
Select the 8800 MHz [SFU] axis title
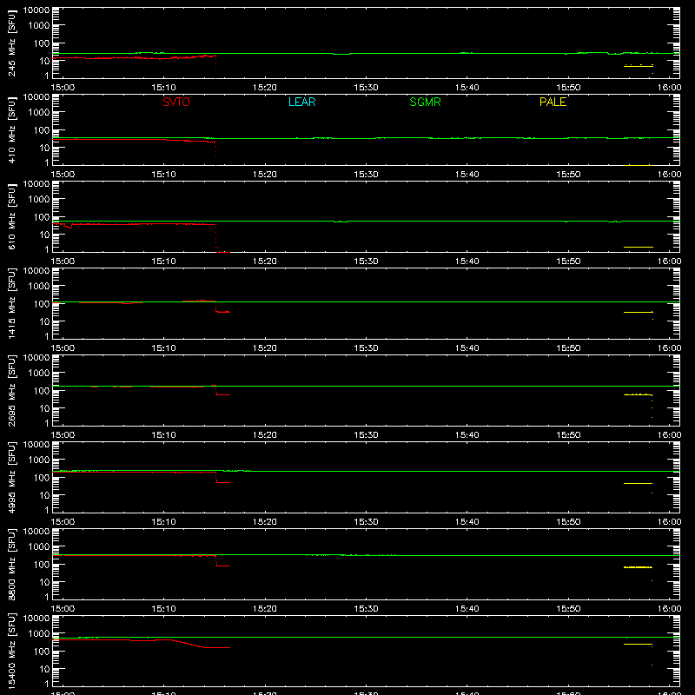[11, 564]
